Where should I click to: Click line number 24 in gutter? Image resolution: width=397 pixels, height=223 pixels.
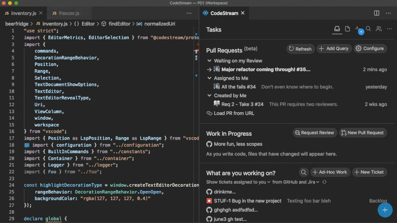(x=12, y=185)
